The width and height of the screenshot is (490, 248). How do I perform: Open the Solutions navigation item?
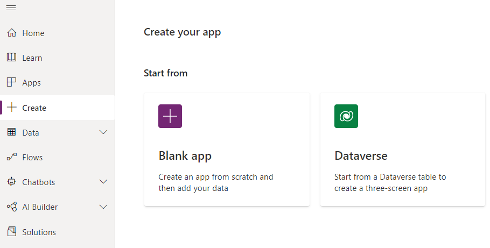[x=39, y=232]
